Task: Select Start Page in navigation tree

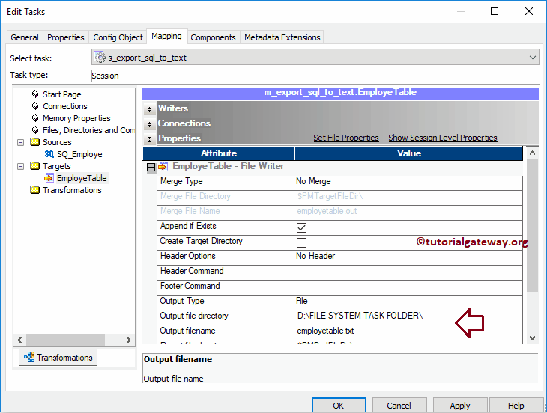Action: click(61, 94)
